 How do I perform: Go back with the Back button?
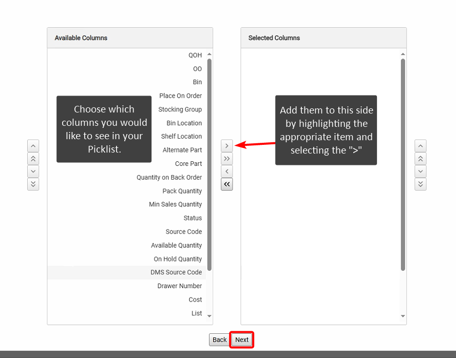219,340
